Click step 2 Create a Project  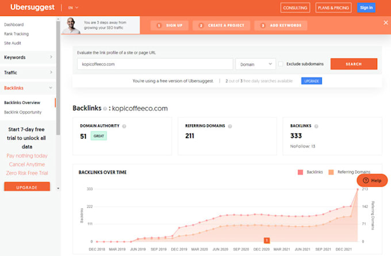pos(221,25)
